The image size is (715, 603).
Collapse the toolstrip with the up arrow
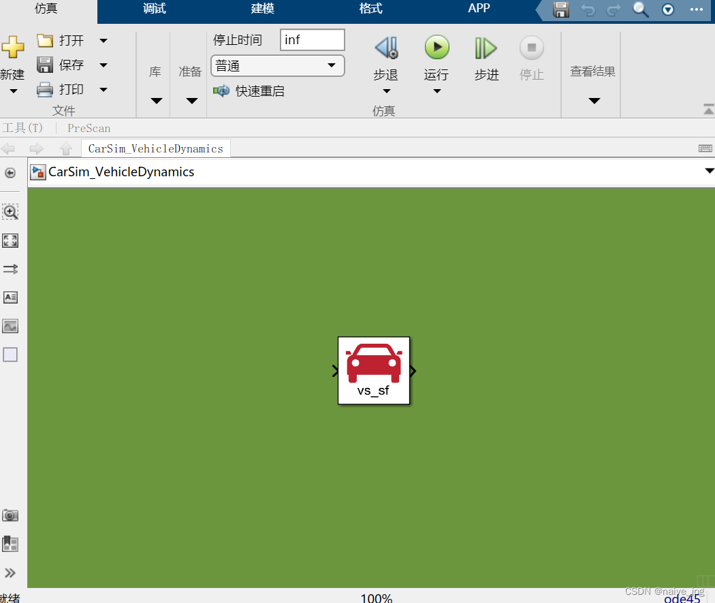(x=709, y=110)
